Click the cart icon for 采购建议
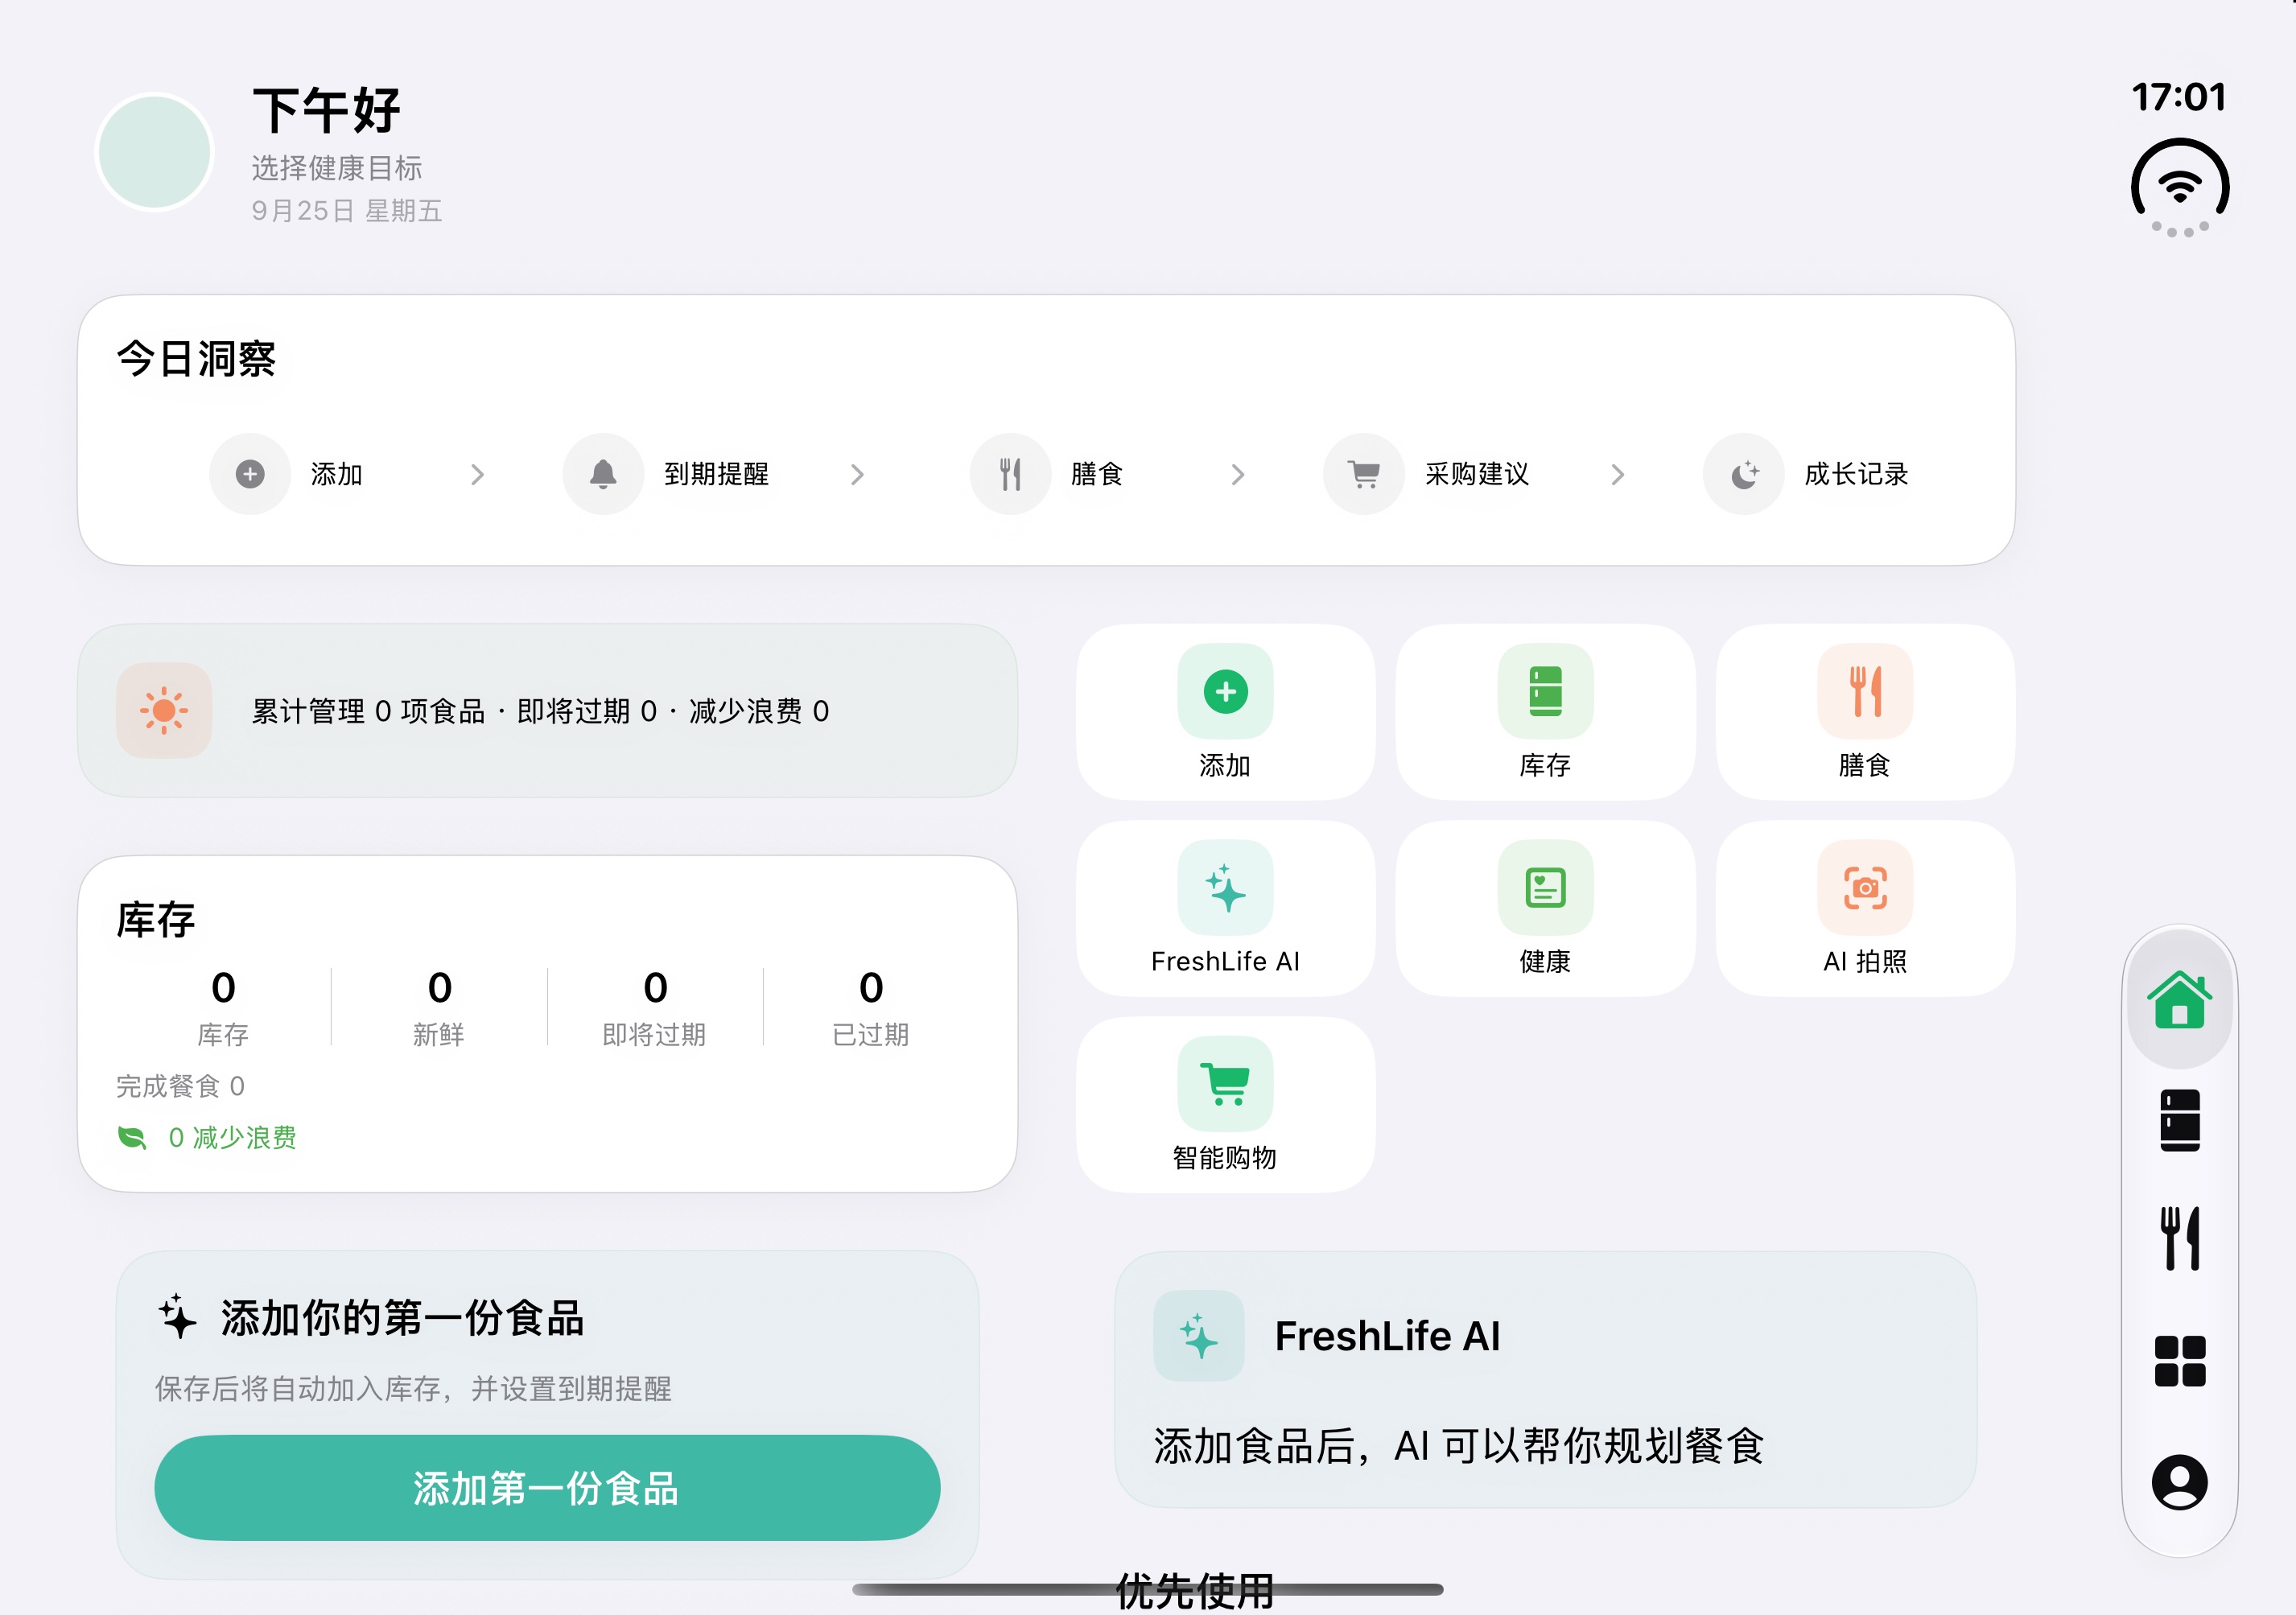Viewport: 2296px width, 1615px height. coord(1364,474)
